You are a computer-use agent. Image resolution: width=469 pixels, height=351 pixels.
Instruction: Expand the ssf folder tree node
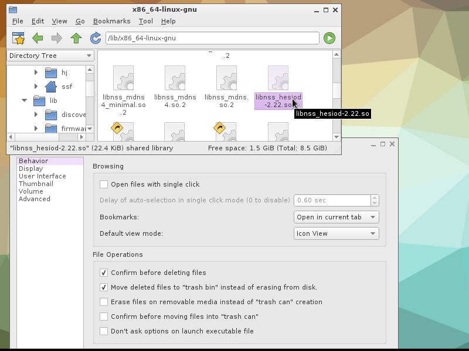[x=36, y=86]
